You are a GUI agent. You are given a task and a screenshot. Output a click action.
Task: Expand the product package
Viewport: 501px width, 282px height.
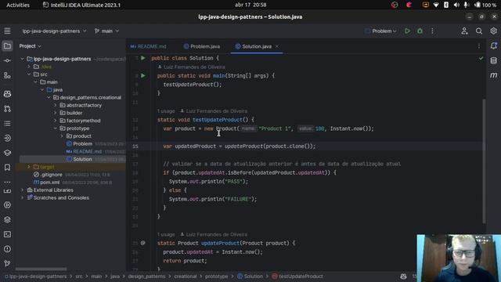[62, 136]
